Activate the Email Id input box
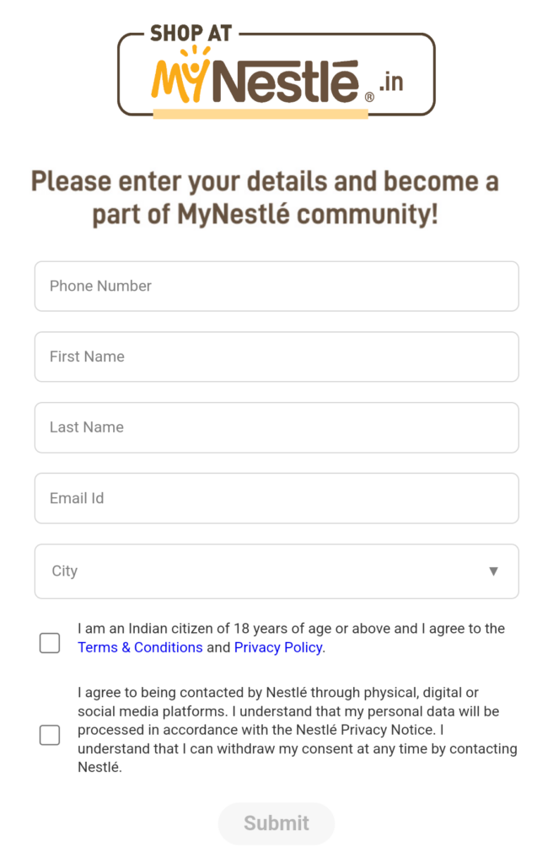 (x=276, y=498)
